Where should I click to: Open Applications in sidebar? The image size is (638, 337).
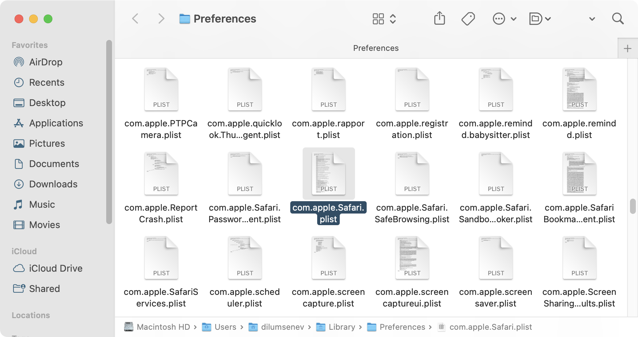pyautogui.click(x=48, y=123)
